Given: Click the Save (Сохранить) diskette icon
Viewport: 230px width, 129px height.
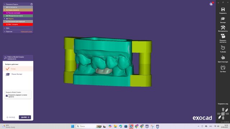Looking at the screenshot, I should 223,10.
